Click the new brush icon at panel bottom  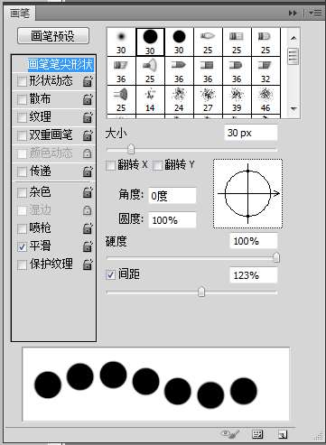tap(283, 434)
